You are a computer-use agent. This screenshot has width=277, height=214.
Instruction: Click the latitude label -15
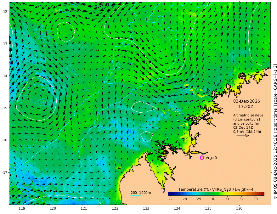click(5, 108)
